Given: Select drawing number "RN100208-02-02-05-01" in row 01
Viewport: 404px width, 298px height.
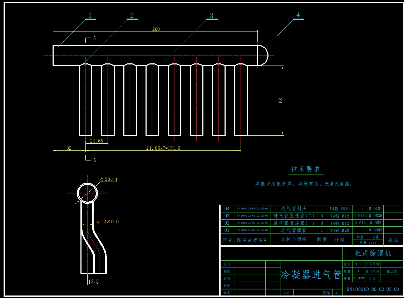Looking at the screenshot, I should [252, 230].
